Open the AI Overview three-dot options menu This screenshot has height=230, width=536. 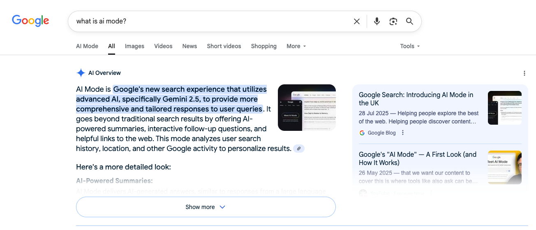(524, 73)
